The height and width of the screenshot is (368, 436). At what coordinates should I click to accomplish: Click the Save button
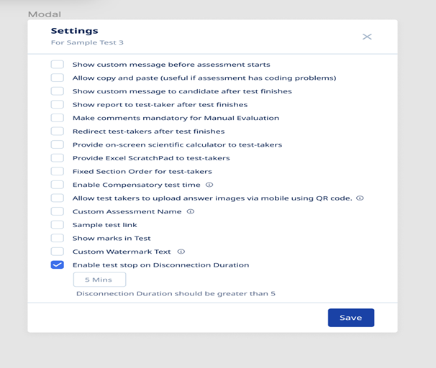pos(350,318)
